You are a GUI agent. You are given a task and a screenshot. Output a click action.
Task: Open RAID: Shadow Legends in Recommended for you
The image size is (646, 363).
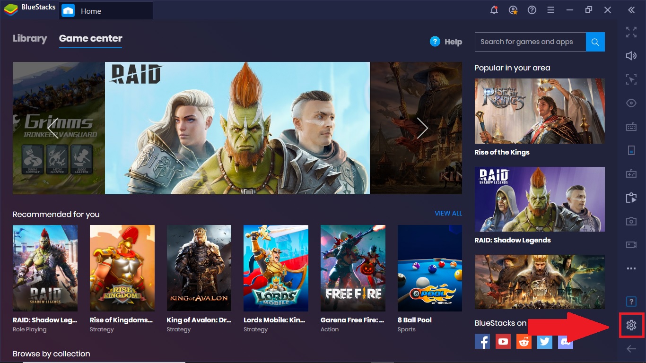(45, 268)
